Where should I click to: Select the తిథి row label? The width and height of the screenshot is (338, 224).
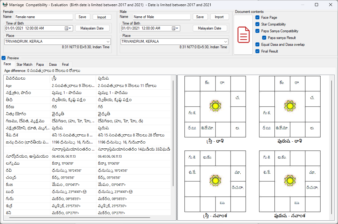pyautogui.click(x=9, y=100)
